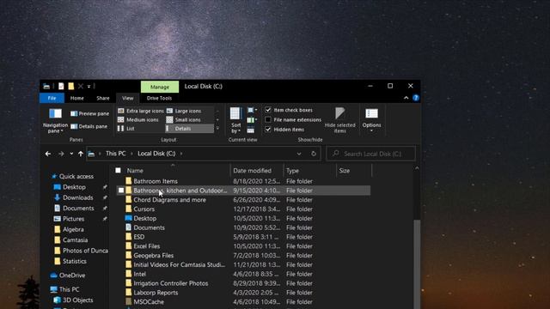This screenshot has height=309, width=550.
Task: Switch to the Share tab
Action: tap(103, 98)
